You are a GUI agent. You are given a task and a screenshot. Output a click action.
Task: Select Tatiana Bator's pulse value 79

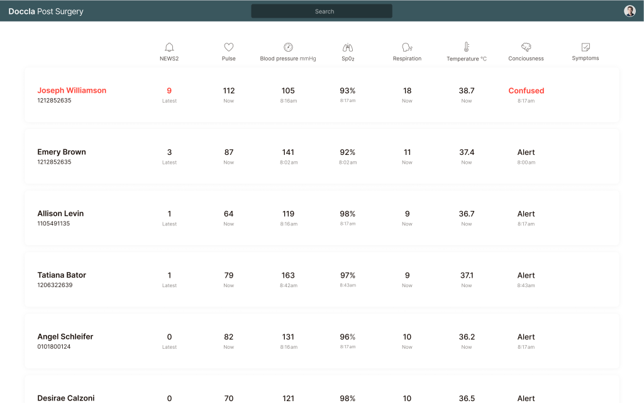tap(229, 275)
